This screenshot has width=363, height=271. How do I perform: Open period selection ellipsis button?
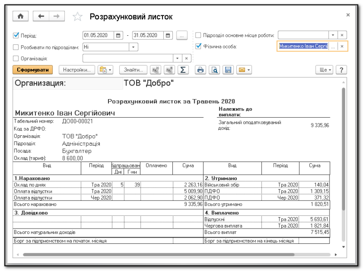(182, 35)
